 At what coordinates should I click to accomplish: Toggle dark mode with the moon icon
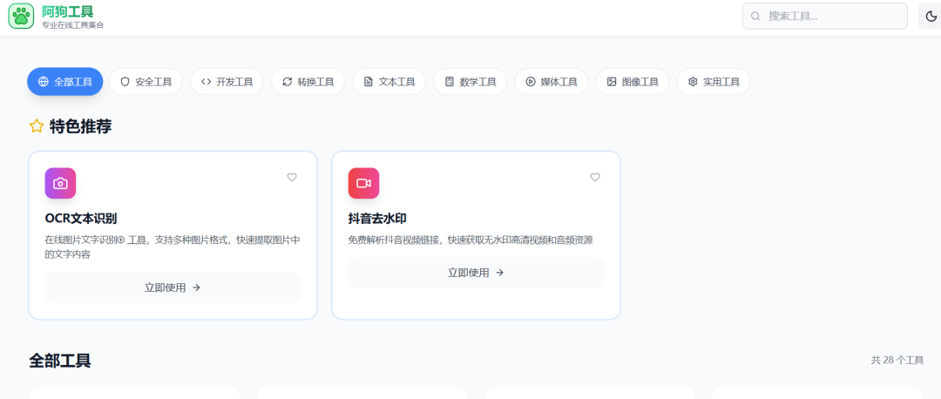click(931, 17)
